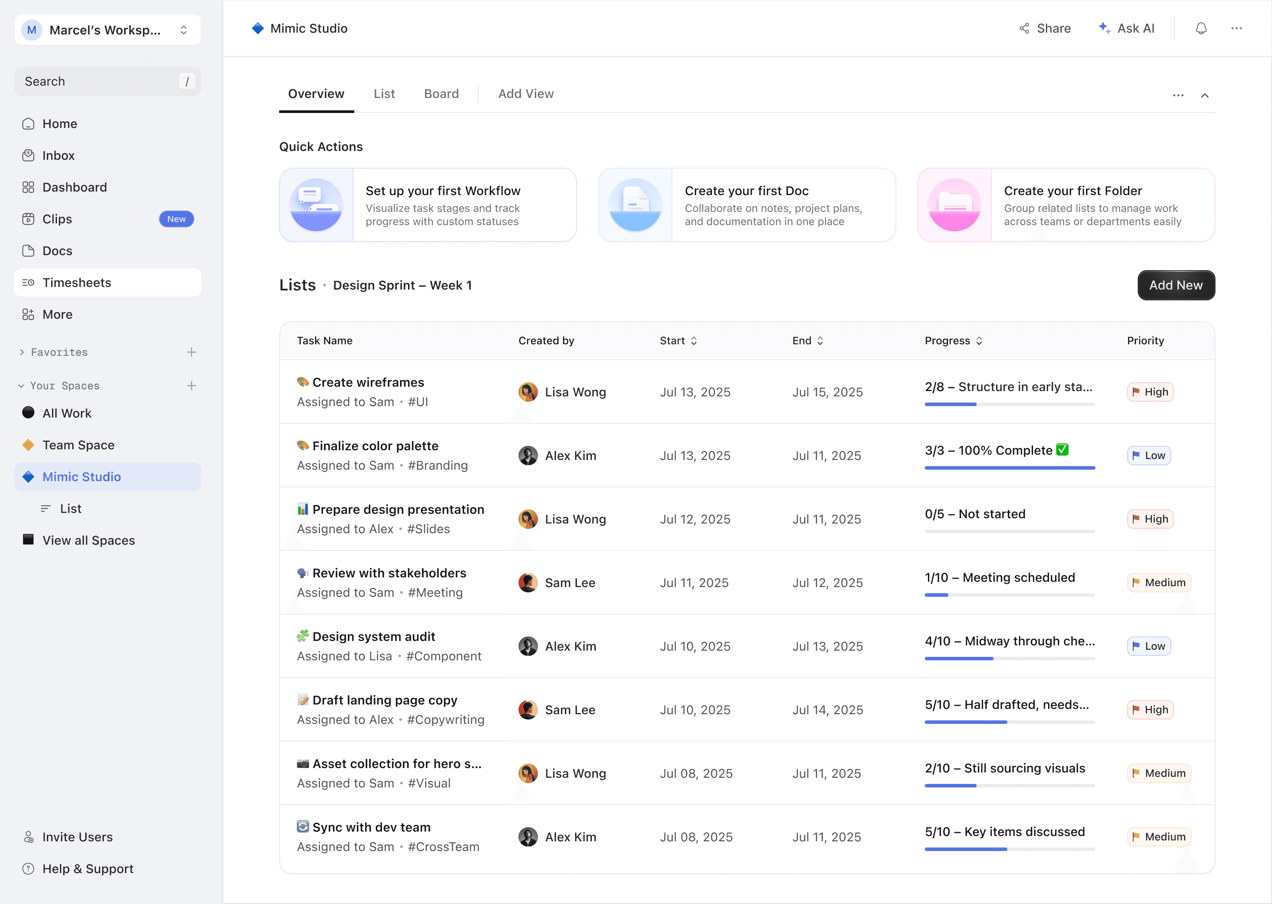Click the Search input field
Viewport: 1272px width, 904px height.
pos(100,81)
